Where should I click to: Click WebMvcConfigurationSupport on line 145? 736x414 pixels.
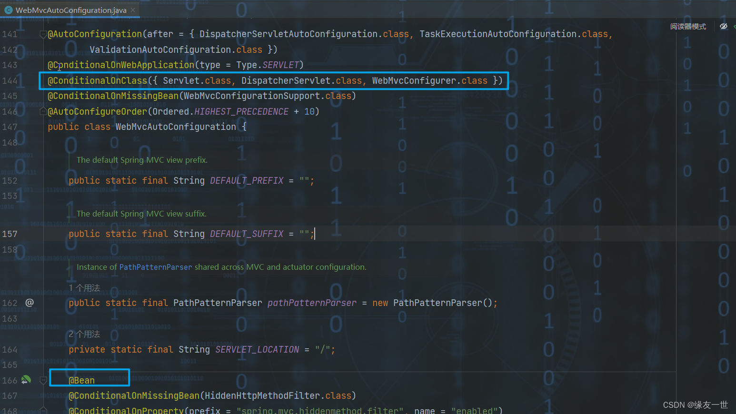pyautogui.click(x=252, y=96)
